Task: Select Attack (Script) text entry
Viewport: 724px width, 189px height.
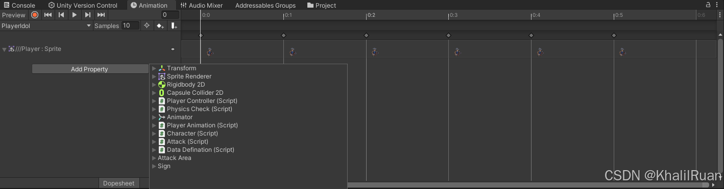Action: (187, 142)
